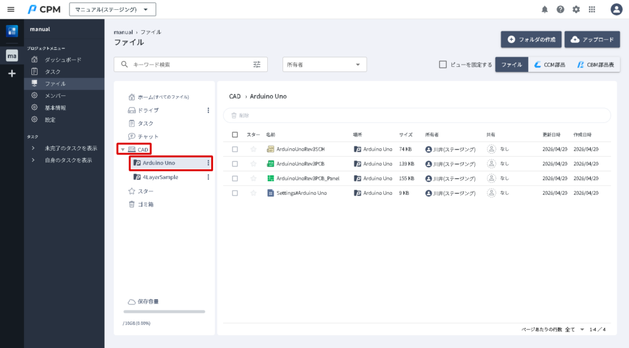Click the user account avatar icon
The width and height of the screenshot is (629, 348).
point(616,9)
